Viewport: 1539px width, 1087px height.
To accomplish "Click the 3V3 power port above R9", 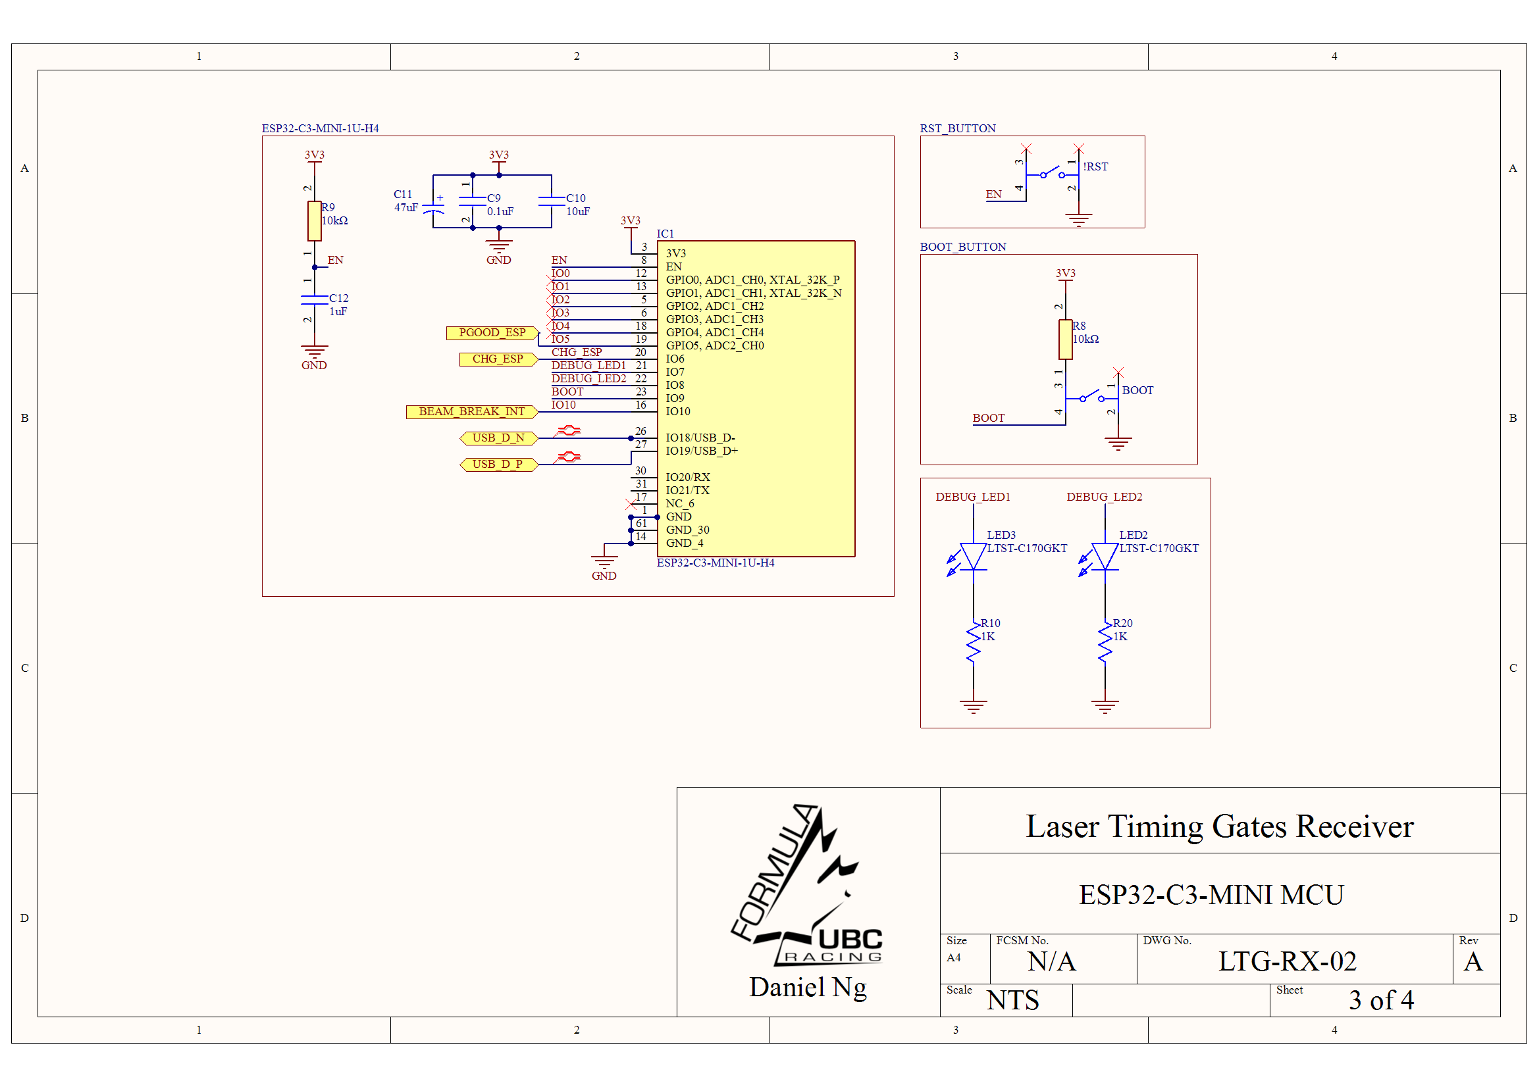I will click(x=315, y=155).
